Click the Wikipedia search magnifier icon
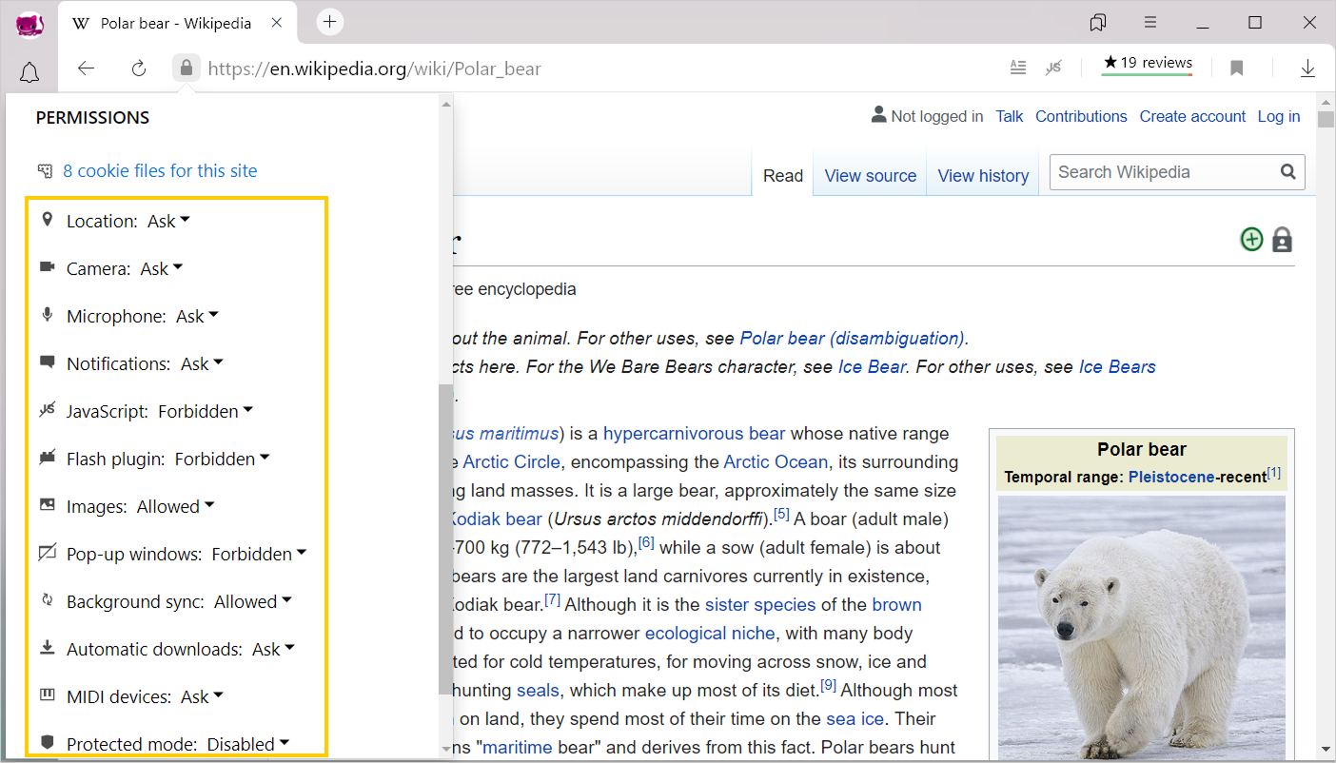Viewport: 1336px width, 763px height. (x=1287, y=172)
